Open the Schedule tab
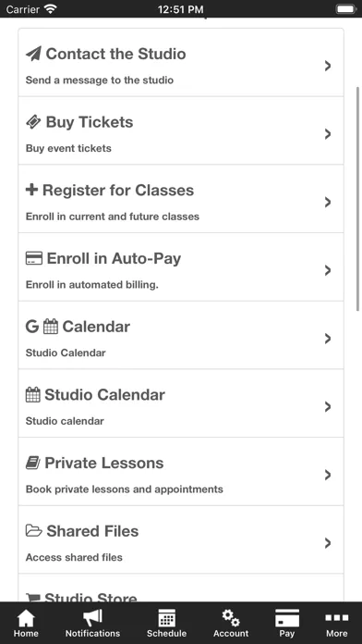The image size is (362, 644). pyautogui.click(x=166, y=623)
